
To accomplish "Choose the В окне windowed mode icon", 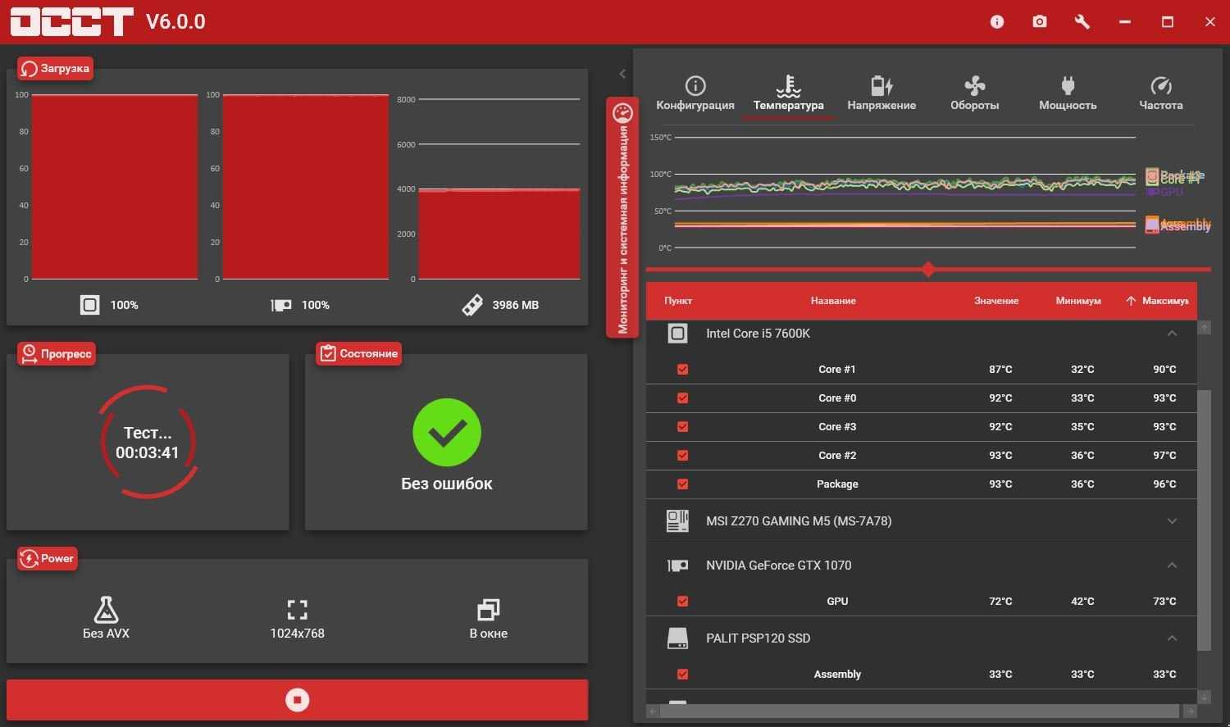I will [488, 611].
